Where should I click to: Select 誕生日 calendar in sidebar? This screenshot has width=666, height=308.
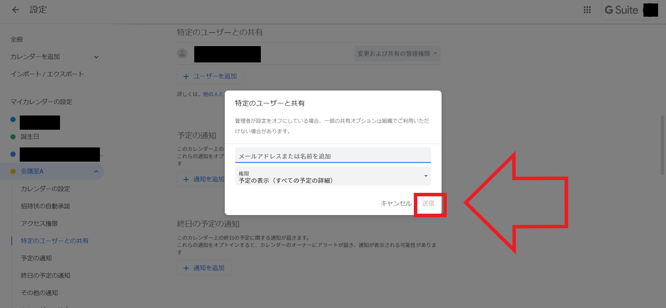point(30,137)
